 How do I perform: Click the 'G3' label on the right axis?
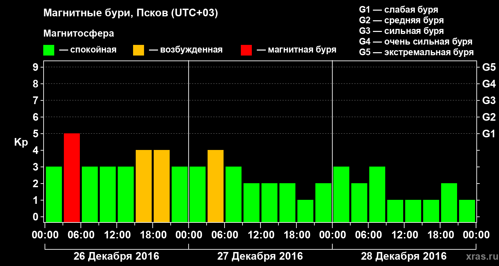pos(489,101)
